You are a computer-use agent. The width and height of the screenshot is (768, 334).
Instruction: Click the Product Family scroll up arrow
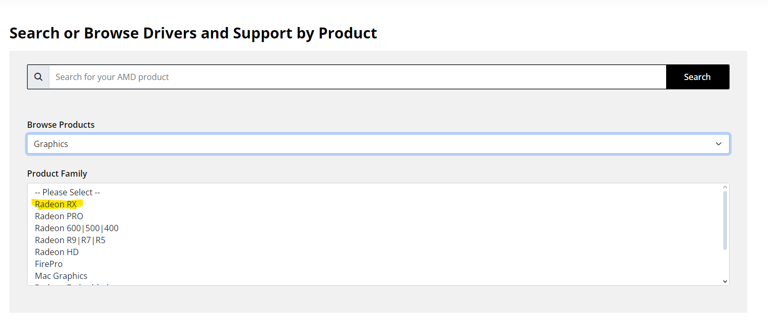click(x=725, y=188)
